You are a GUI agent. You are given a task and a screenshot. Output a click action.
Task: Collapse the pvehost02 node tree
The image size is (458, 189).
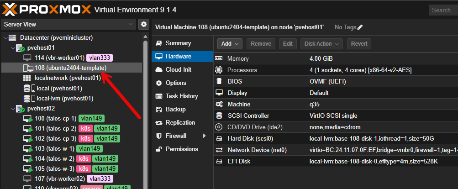(x=12, y=109)
